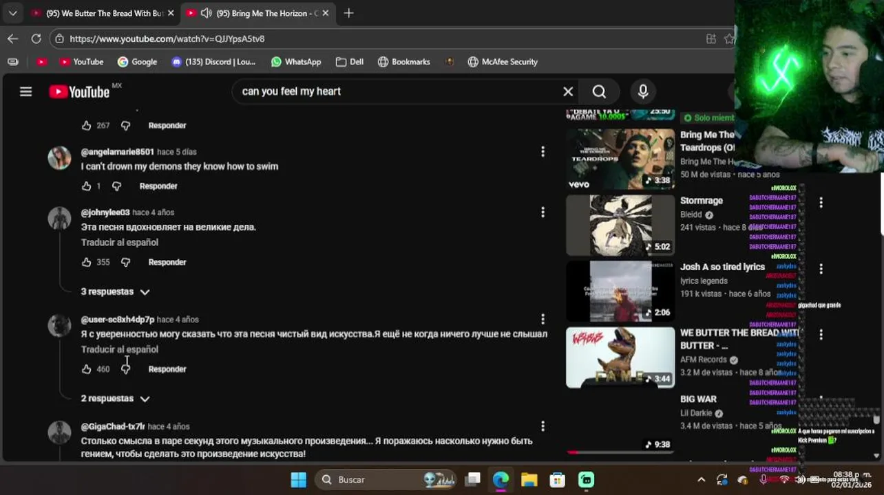Click the browser address bar URL
884x495 pixels.
(x=167, y=38)
